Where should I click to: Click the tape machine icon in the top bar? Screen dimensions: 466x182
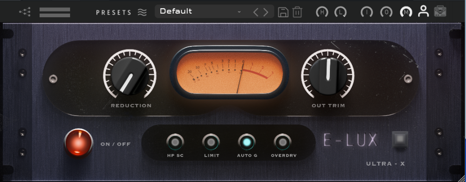click(x=440, y=11)
